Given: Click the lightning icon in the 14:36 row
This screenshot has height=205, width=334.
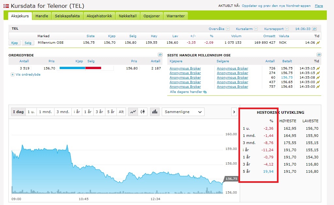Looking at the screenshot, I should pos(318,43).
